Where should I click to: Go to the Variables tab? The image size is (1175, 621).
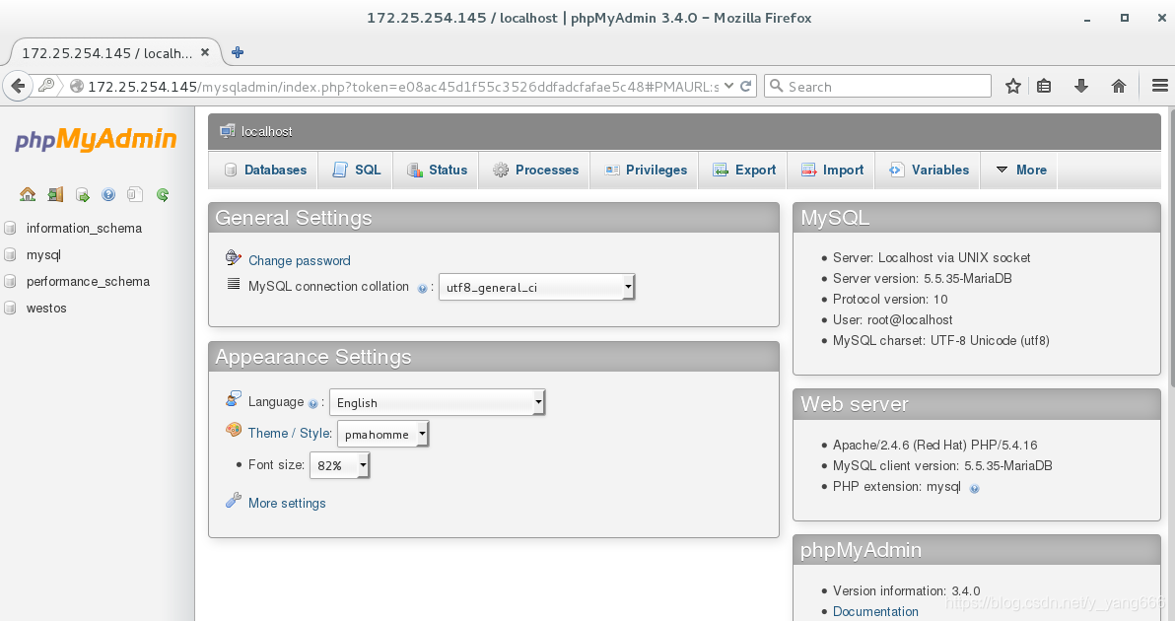[929, 171]
